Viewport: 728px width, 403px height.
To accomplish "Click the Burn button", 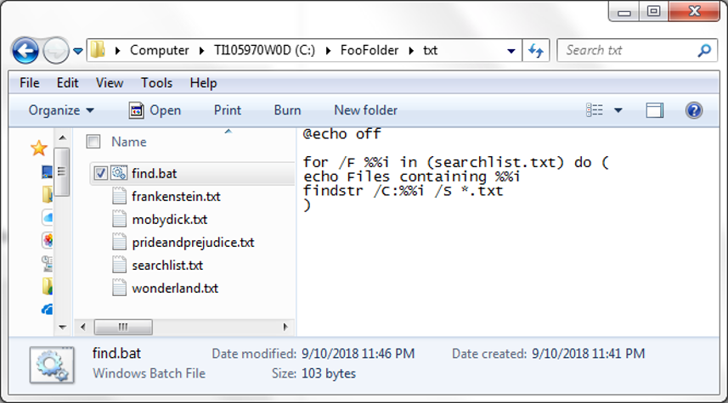I will tap(287, 110).
